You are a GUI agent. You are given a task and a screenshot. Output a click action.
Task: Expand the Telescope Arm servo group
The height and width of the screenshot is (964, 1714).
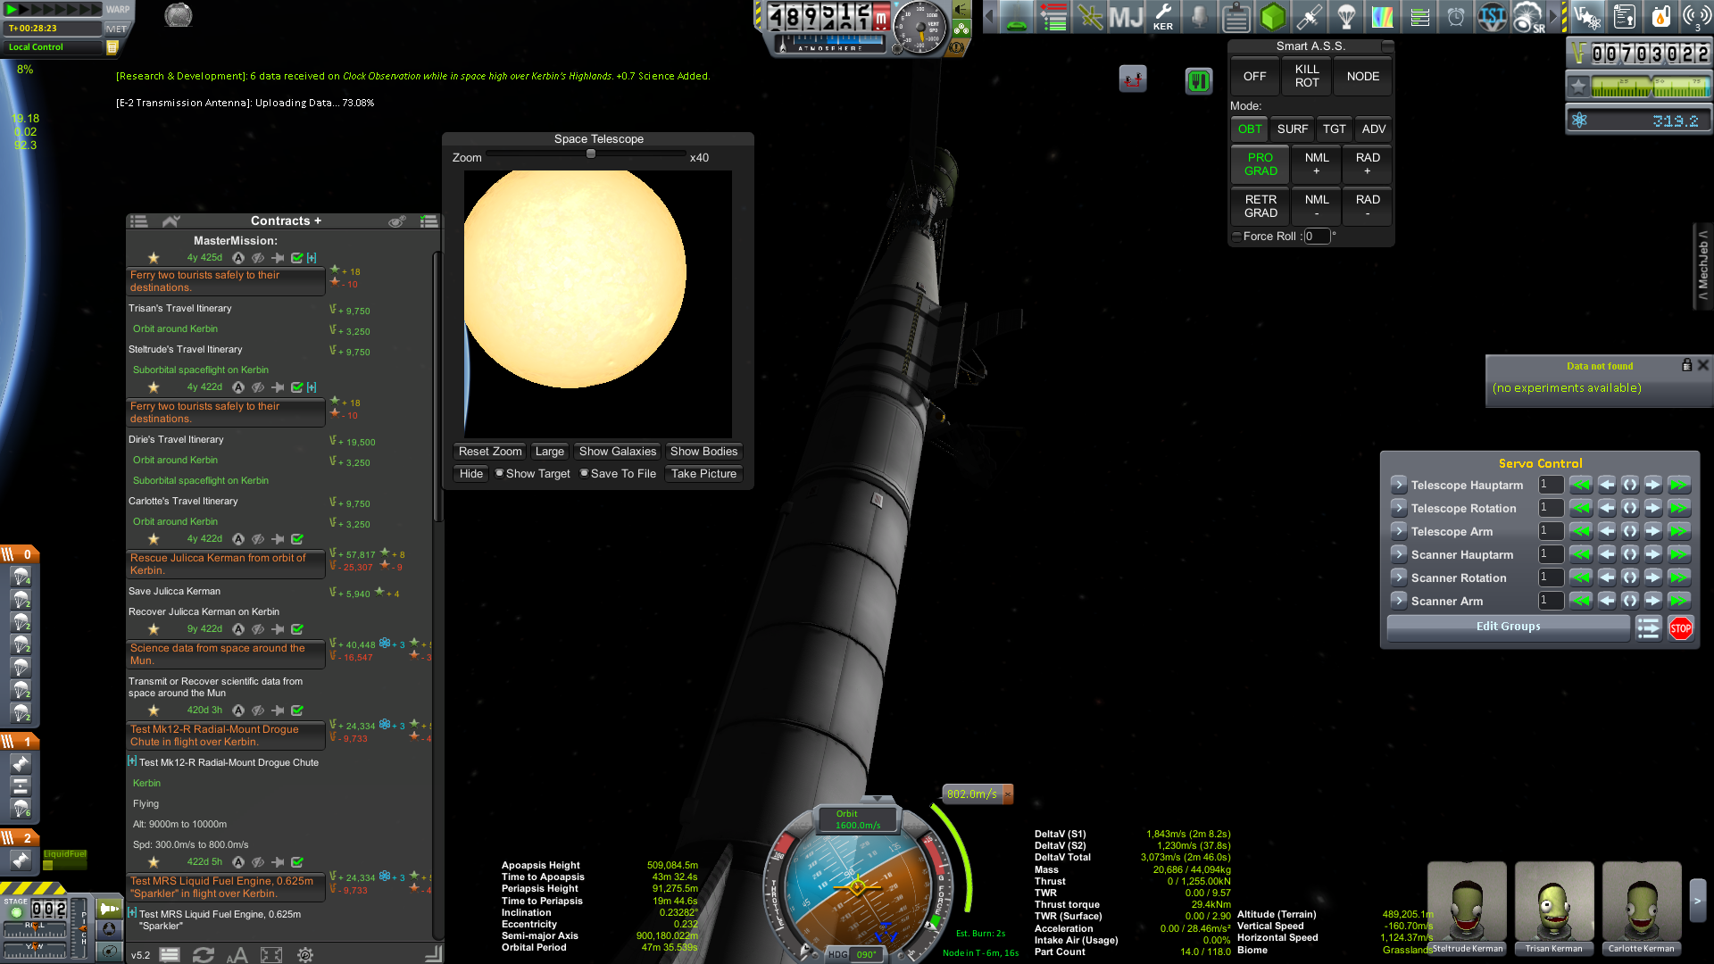pyautogui.click(x=1399, y=531)
